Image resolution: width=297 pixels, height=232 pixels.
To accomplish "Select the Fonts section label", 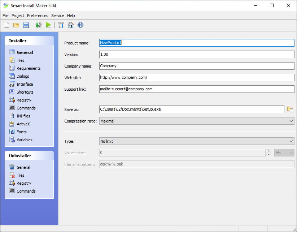I will coord(22,132).
